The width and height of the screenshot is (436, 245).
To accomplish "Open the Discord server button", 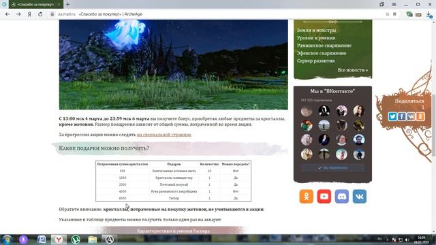I will [342, 197].
